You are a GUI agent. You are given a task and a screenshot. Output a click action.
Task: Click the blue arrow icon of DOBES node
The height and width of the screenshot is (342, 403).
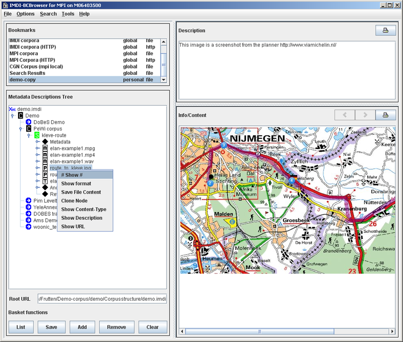(29, 213)
